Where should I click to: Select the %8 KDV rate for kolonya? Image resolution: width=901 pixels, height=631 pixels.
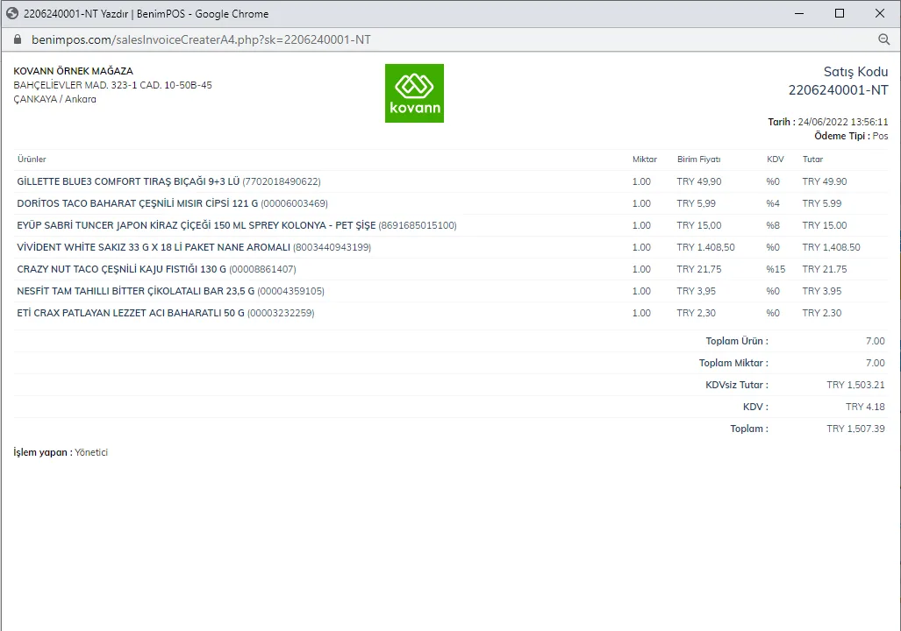[773, 225]
